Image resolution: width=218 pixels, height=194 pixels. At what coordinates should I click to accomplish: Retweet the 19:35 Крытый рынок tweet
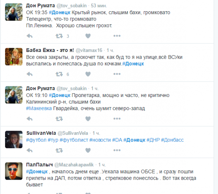pos(59,36)
